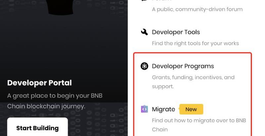Image resolution: width=265 pixels, height=136 pixels.
Task: Click the Developer Programs cube icon
Action: coord(144,66)
